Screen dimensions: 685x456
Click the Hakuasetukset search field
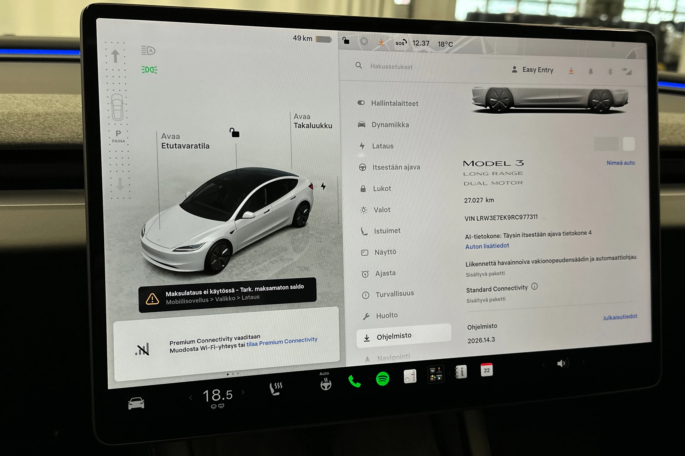392,66
